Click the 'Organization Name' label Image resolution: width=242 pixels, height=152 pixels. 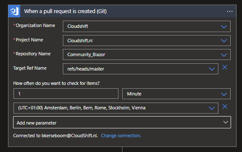(x=35, y=25)
